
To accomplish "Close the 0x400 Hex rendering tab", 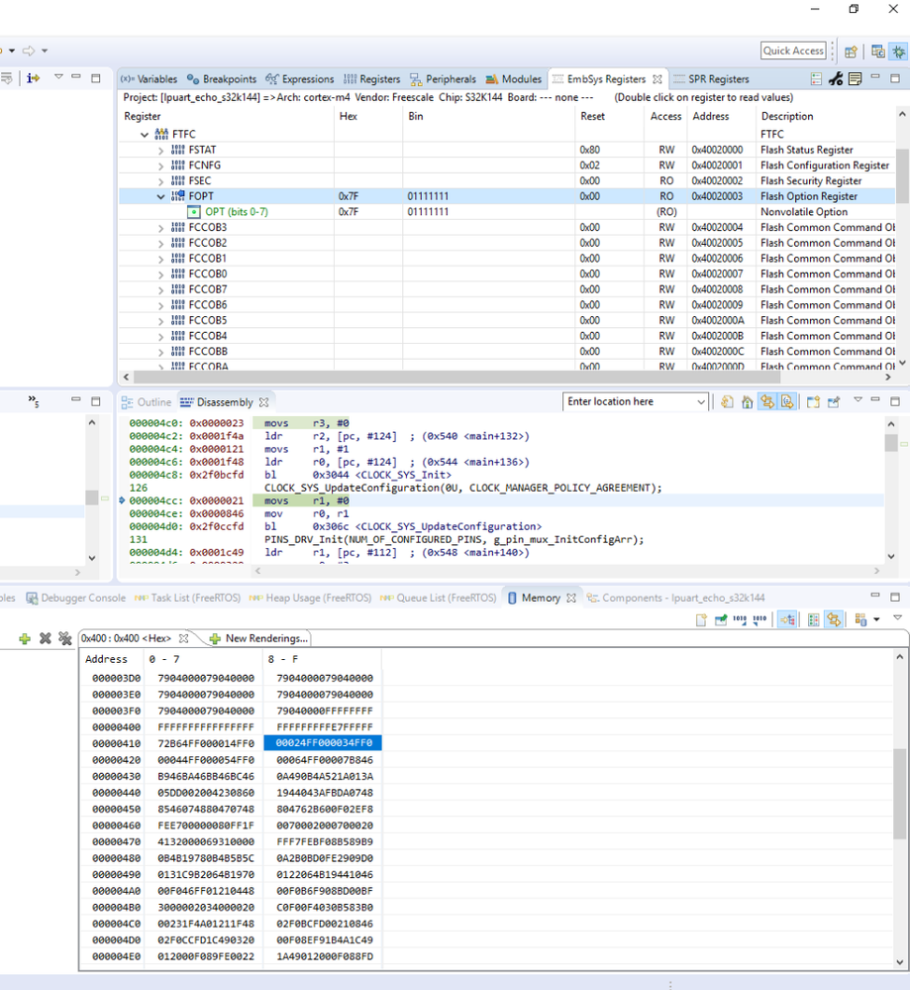I will [x=183, y=638].
